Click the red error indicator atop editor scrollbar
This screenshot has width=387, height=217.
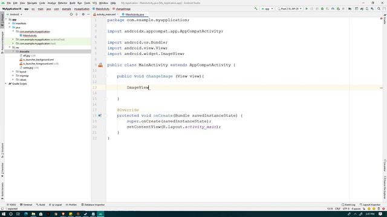tap(382, 19)
